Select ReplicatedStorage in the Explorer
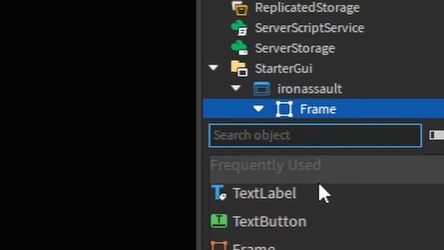 (x=307, y=8)
